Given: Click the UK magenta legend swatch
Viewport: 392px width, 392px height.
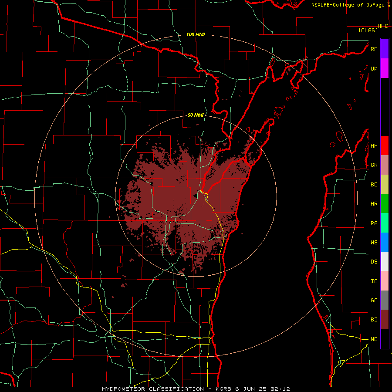Looking at the screenshot, I should [385, 68].
